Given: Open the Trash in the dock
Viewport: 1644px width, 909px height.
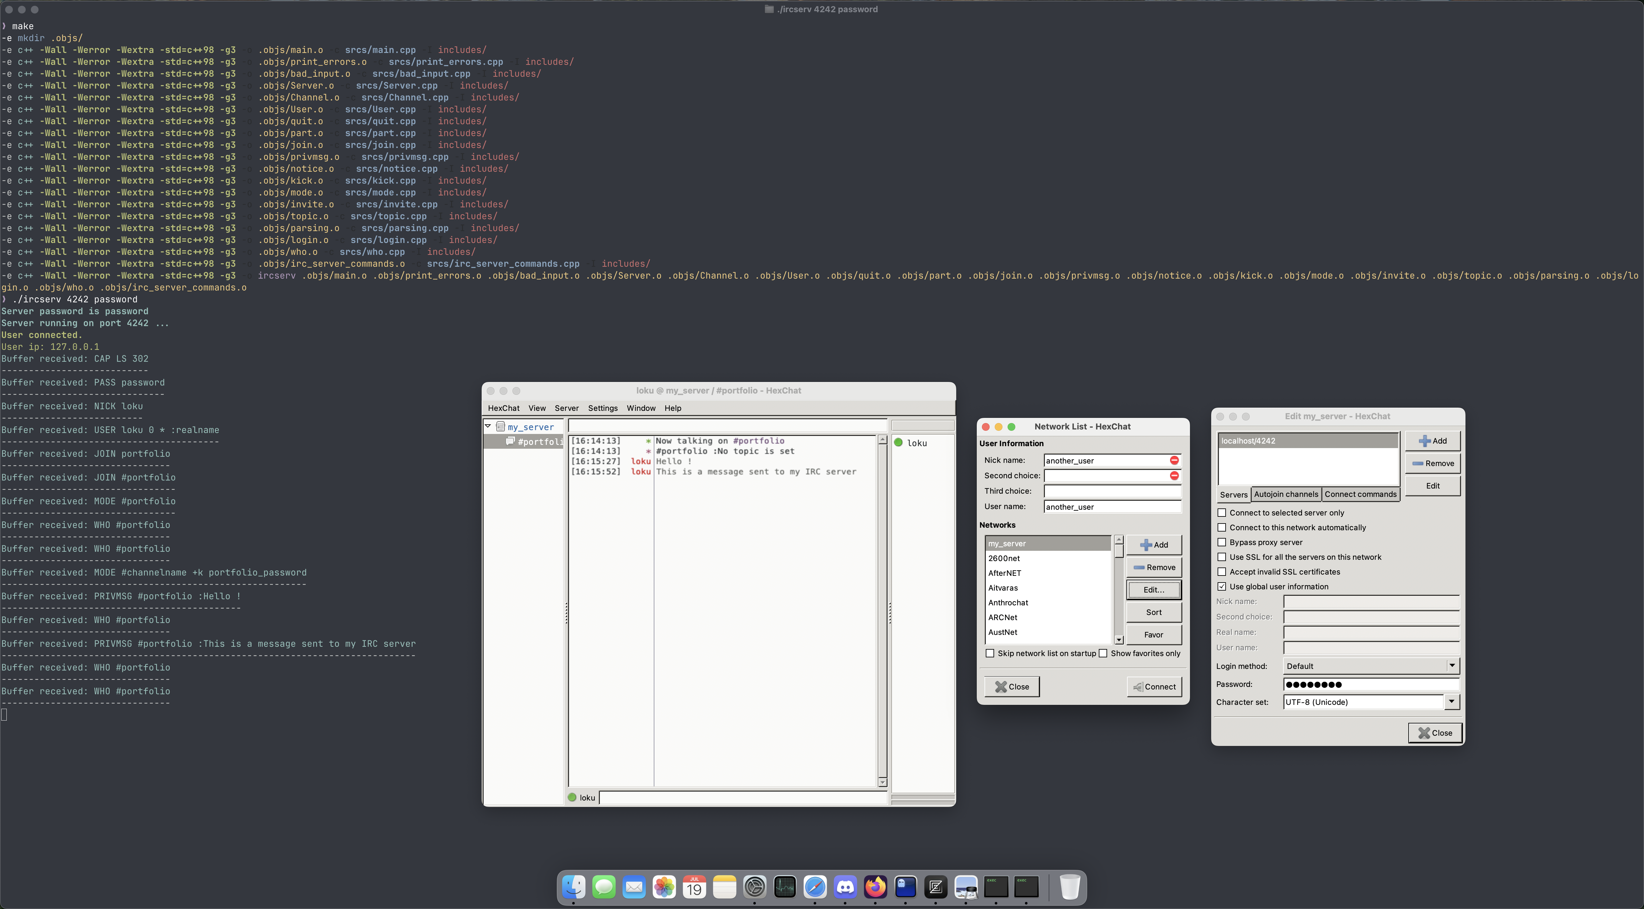Looking at the screenshot, I should click(1070, 887).
